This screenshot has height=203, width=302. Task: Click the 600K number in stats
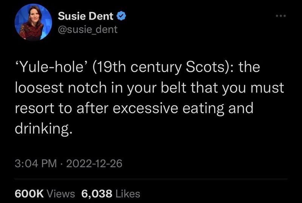tap(30, 194)
